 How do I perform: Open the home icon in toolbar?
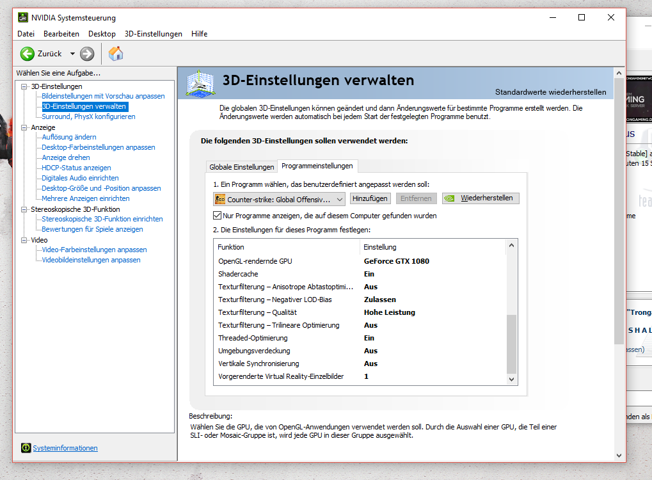tap(116, 54)
